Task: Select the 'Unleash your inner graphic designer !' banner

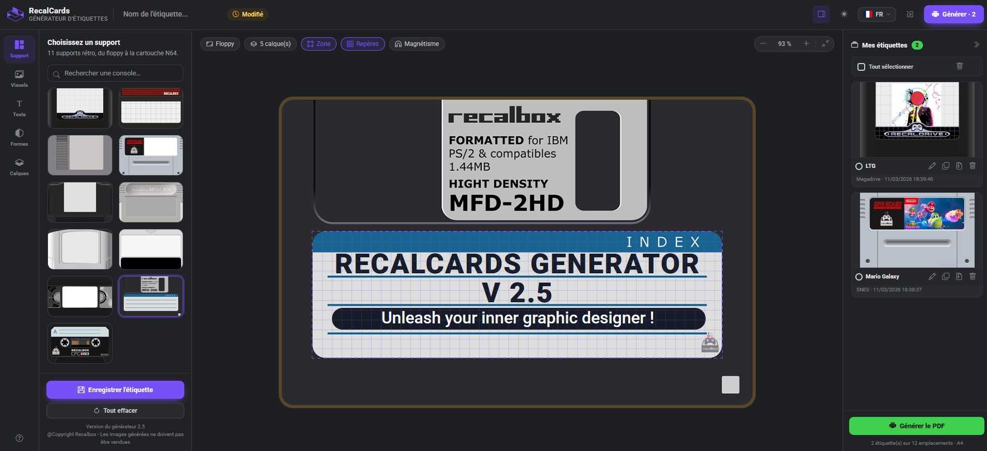Action: (x=518, y=318)
